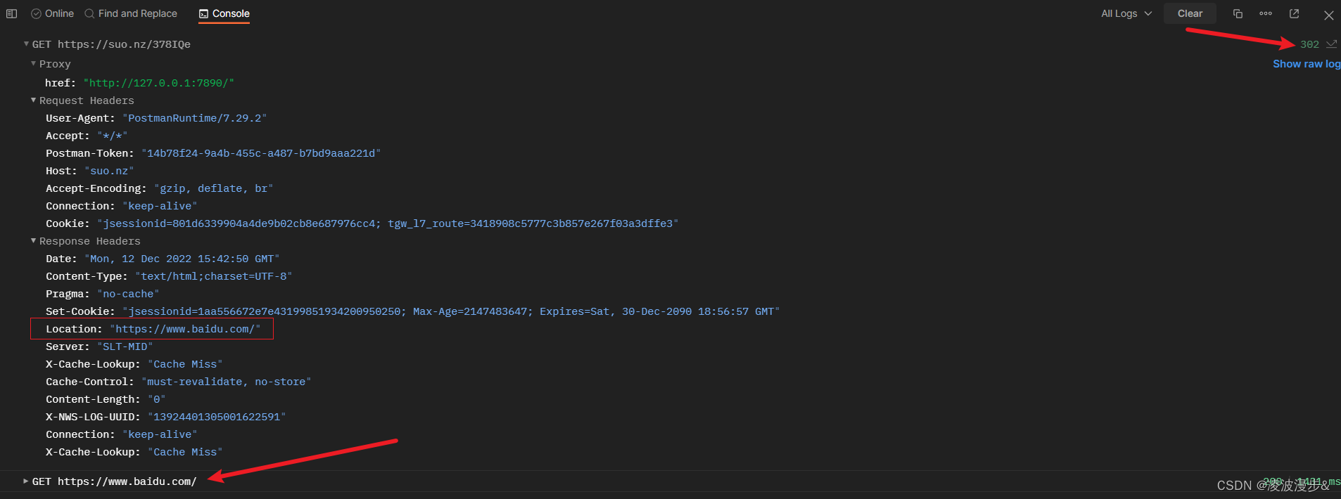Open request details icon beside 302
Screen dimensions: 1341x499
[x=1331, y=44]
